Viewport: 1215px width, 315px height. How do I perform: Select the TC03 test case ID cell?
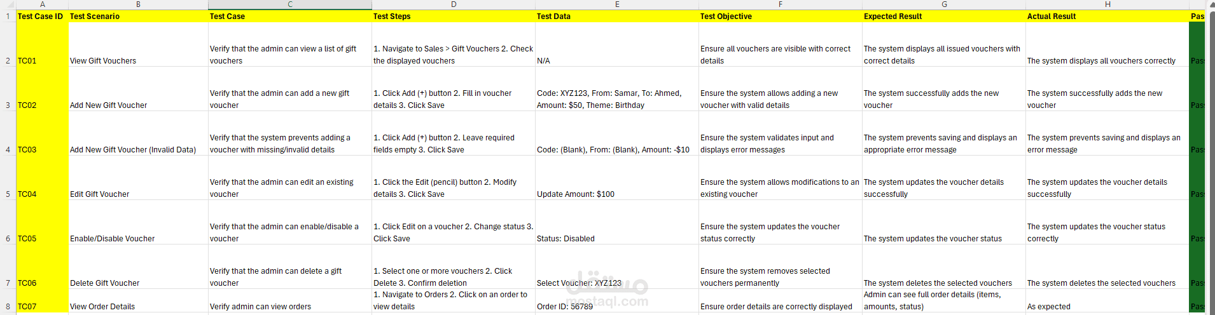point(41,150)
